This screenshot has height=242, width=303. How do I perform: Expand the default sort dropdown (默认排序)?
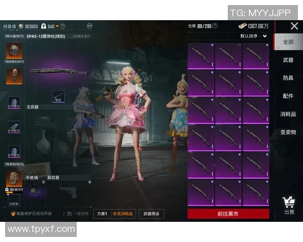[254, 36]
